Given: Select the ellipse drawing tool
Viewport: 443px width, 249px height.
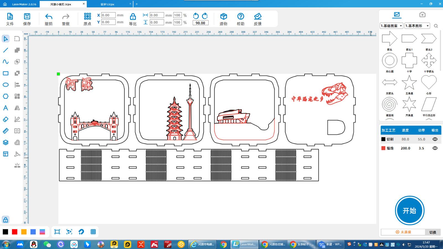Looking at the screenshot, I should pos(6,85).
